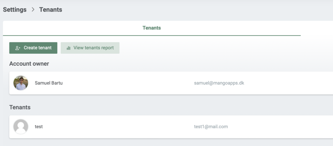Go to Settings in the breadcrumb
Image resolution: width=333 pixels, height=146 pixels.
coord(15,10)
